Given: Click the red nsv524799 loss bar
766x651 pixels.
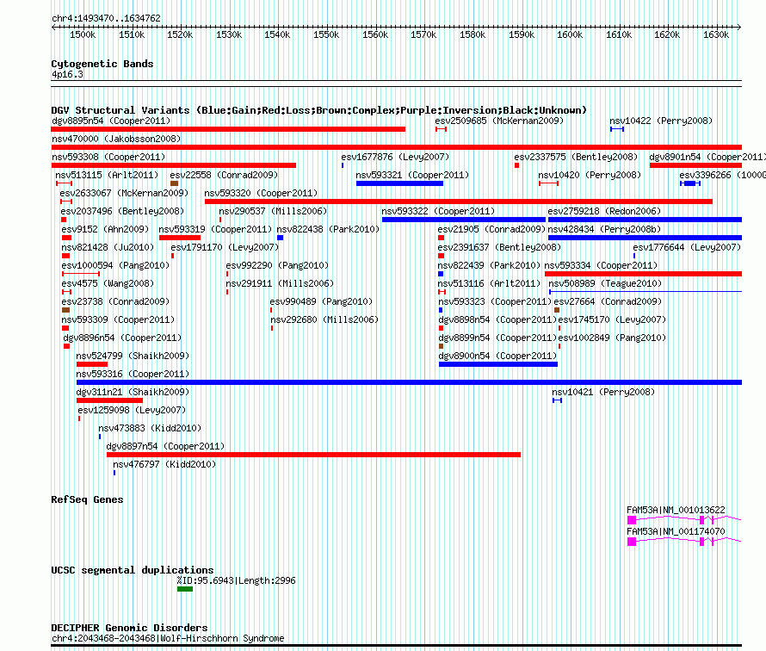Looking at the screenshot, I should point(92,364).
